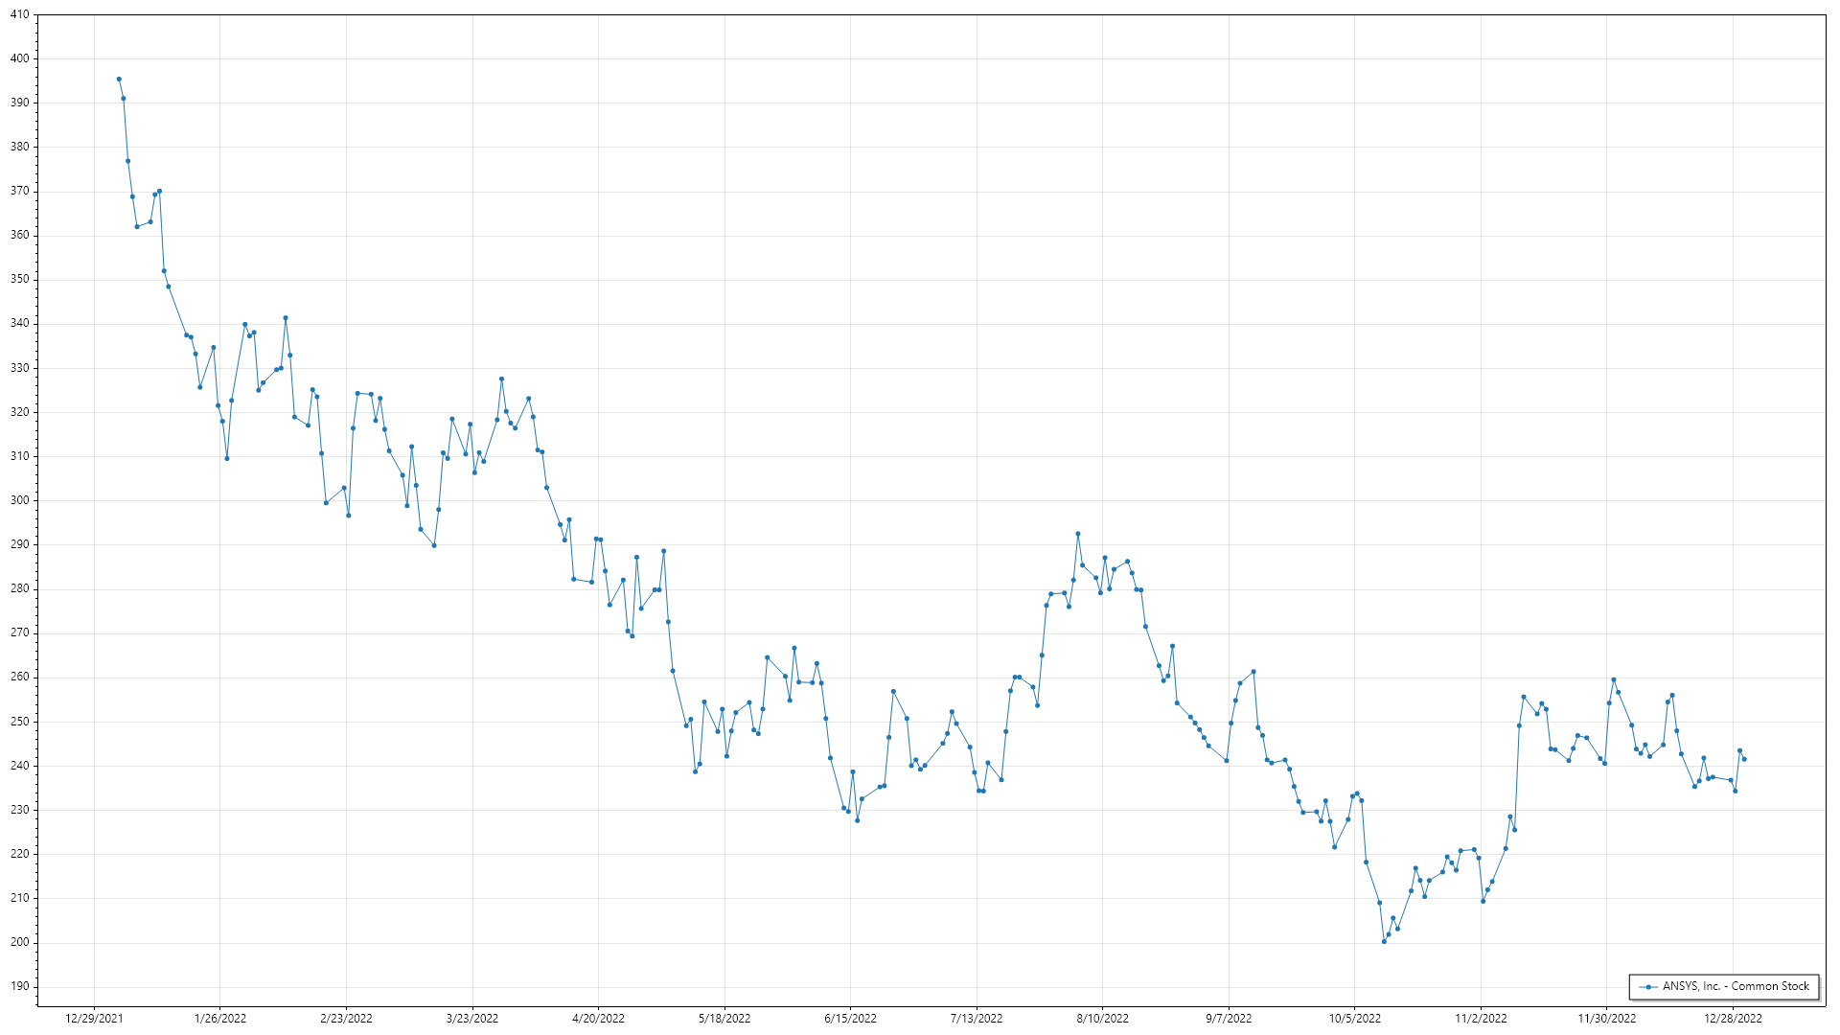
Task: Select the ANSYS, Inc. - Common Stock legend label
Action: pos(1736,986)
